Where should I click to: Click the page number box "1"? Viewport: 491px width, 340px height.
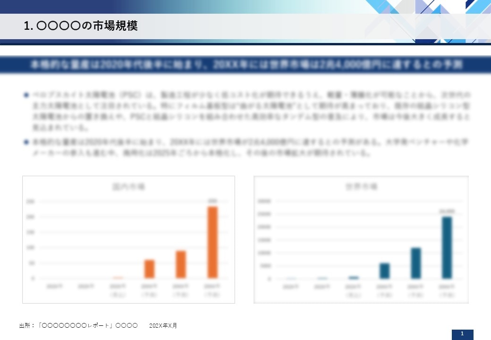coord(462,334)
